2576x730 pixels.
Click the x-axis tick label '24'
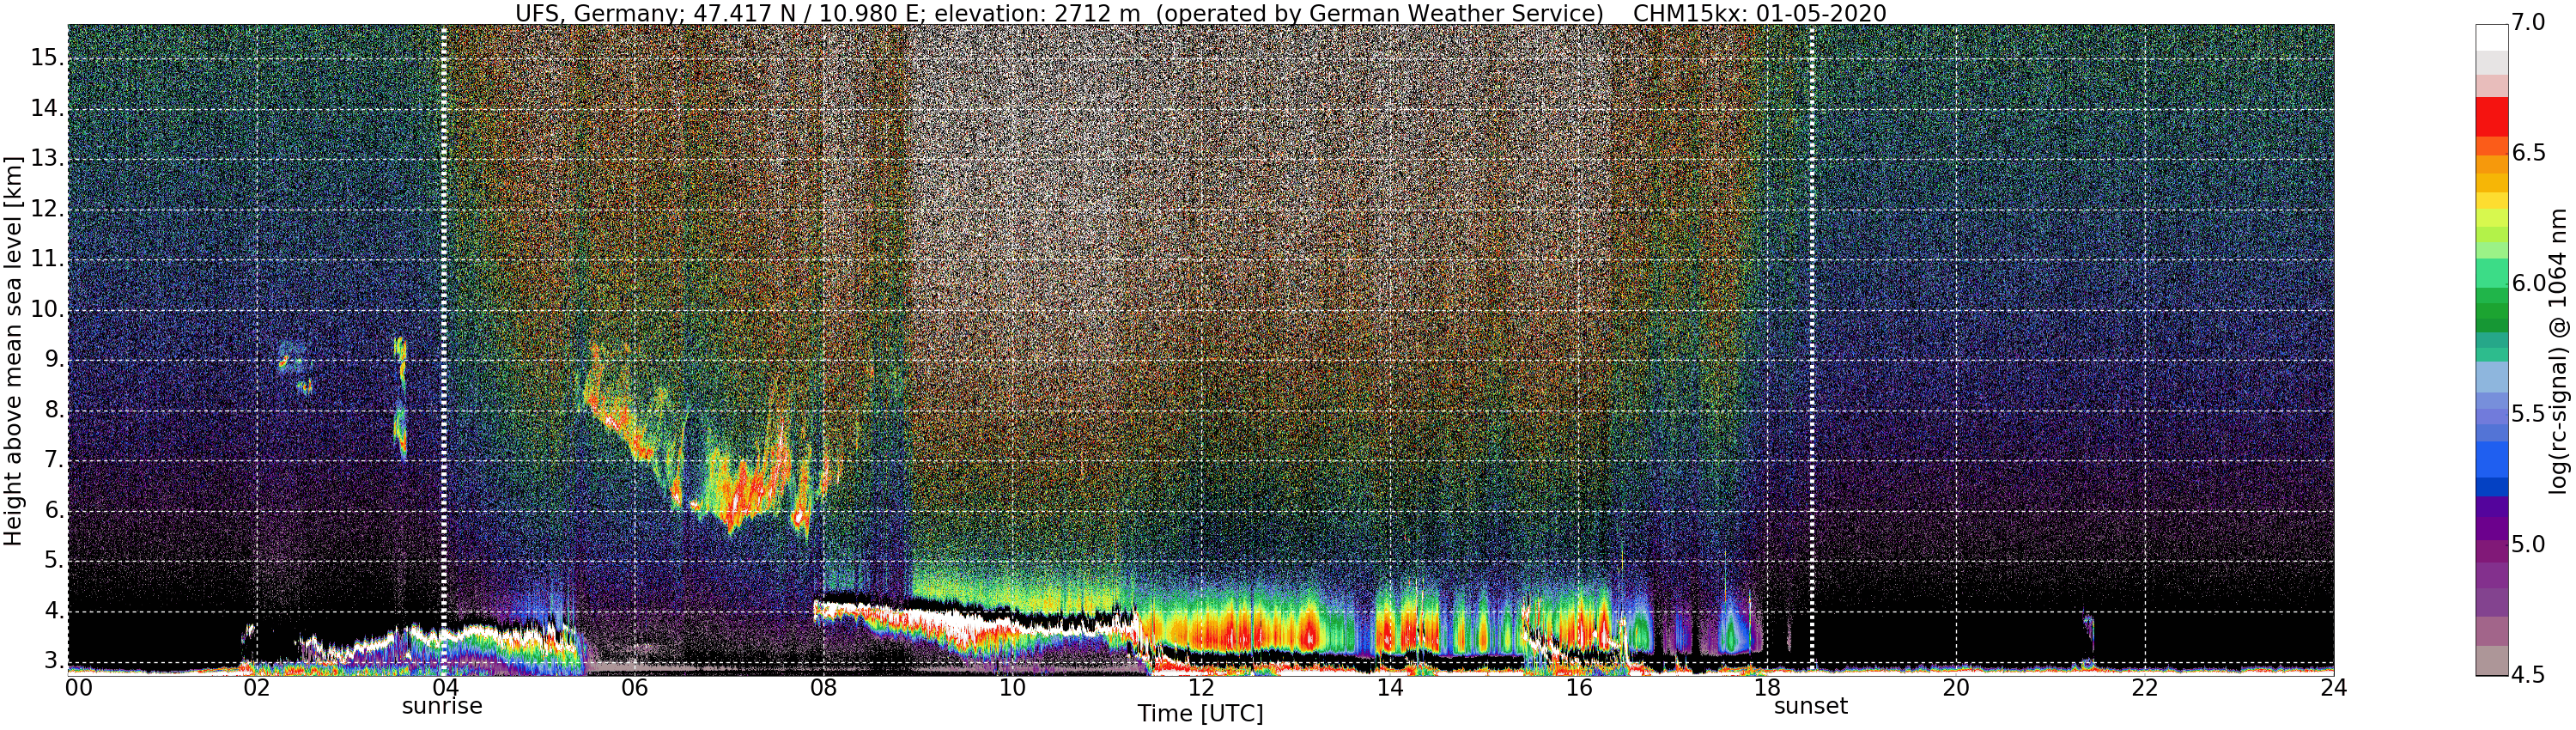(2334, 688)
